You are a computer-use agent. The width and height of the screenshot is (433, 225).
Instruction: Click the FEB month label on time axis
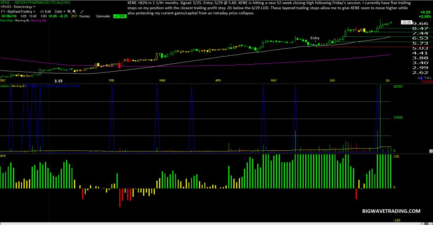coord(111,81)
